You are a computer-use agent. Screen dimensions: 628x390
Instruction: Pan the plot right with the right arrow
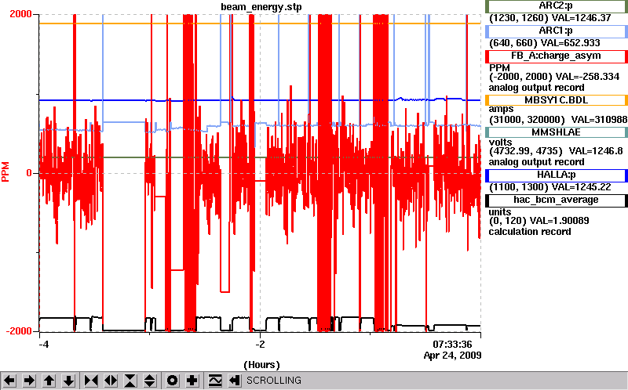29,381
